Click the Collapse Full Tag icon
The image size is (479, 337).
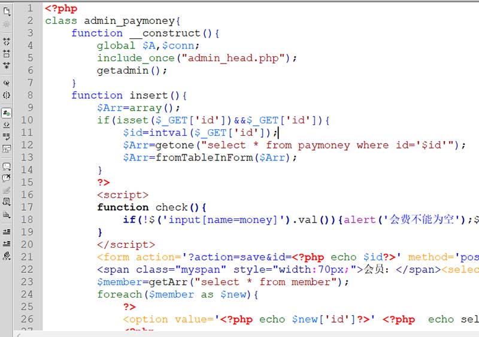[x=7, y=41]
